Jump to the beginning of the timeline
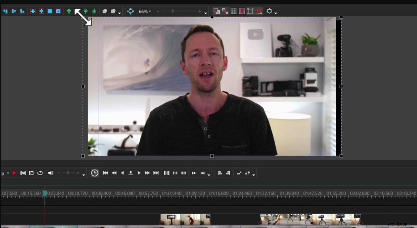This screenshot has height=228, width=417. (106, 173)
